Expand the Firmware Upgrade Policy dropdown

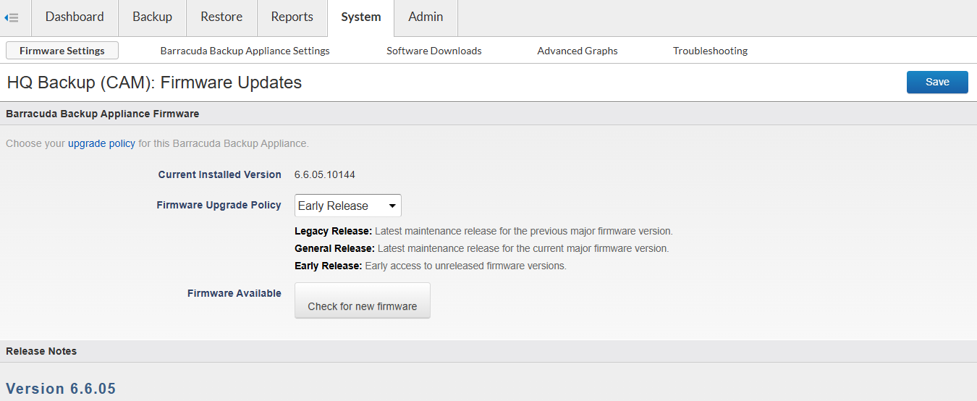point(347,206)
